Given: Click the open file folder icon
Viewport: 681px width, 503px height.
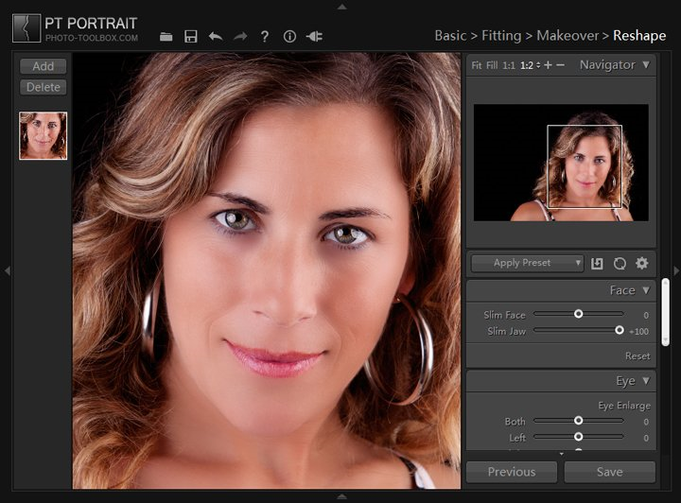Looking at the screenshot, I should (166, 37).
